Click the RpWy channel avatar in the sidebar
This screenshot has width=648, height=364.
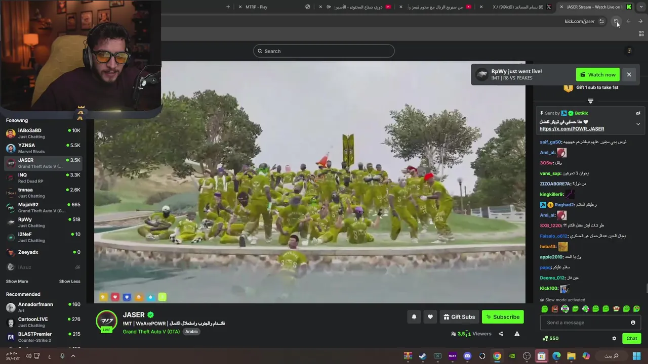[11, 222]
